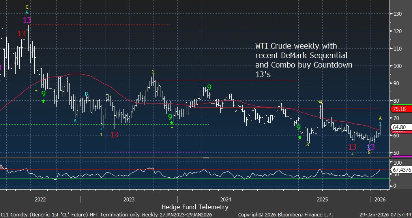
Task: Click the red 13 buy countdown in late 2025
Action: click(352, 147)
